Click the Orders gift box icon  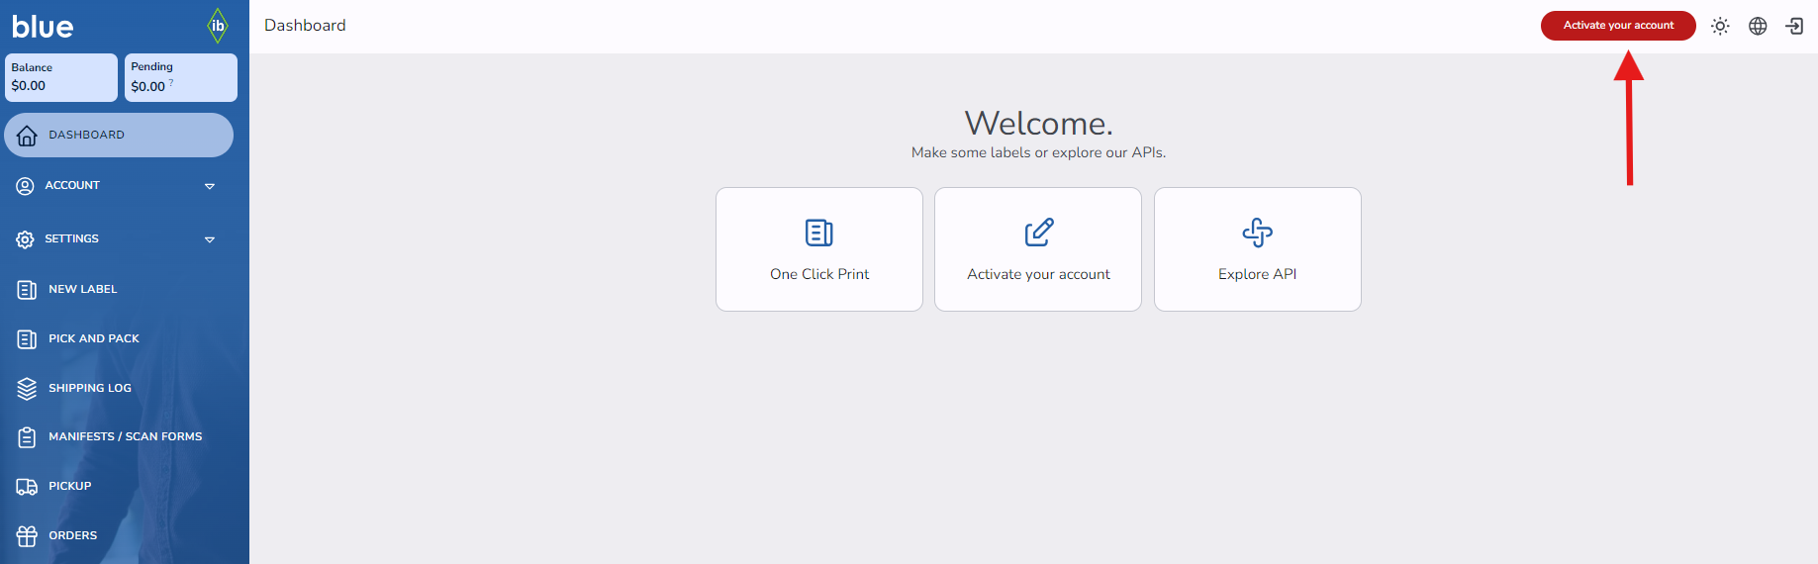(x=27, y=536)
